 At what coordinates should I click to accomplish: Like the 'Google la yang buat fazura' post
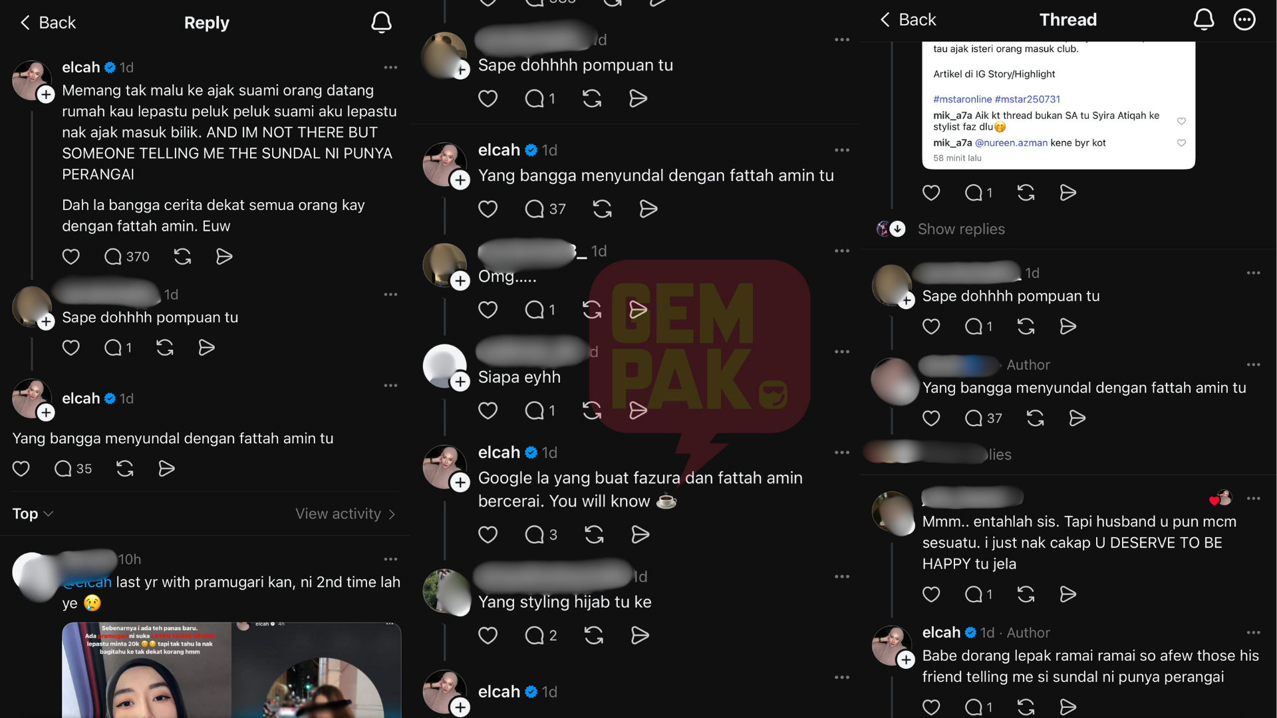[488, 535]
